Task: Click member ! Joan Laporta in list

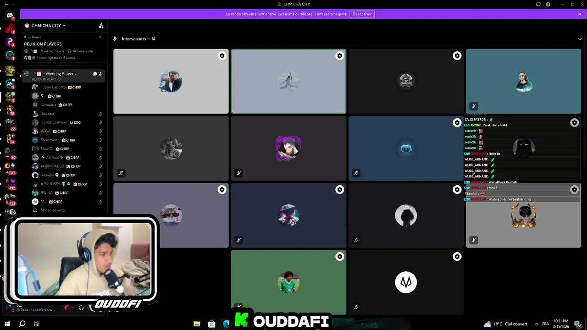Action: coord(63,87)
